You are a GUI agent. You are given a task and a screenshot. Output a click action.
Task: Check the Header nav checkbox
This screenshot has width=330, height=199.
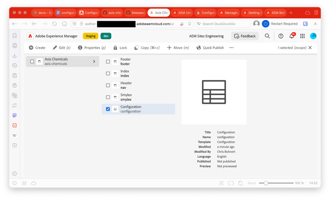coord(108,85)
